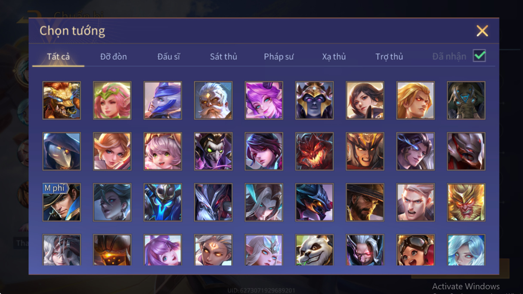The height and width of the screenshot is (294, 523).
Task: Show the 'Xạ thủ' hero category
Action: pos(334,57)
